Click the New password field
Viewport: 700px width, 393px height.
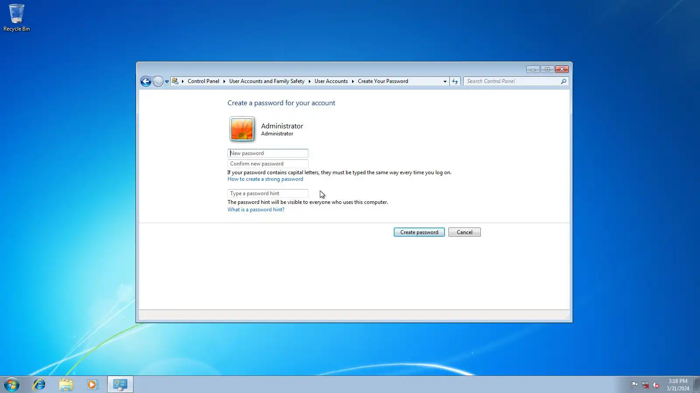tap(268, 153)
